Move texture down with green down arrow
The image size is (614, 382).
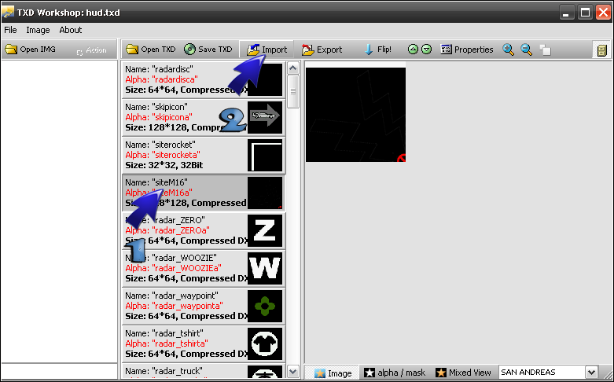(x=426, y=50)
